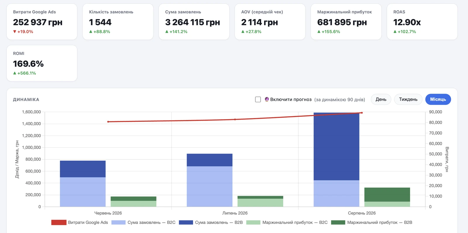The image size is (468, 233).
Task: Click the "3 264 115 грн" order sum value
Action: pyautogui.click(x=192, y=22)
